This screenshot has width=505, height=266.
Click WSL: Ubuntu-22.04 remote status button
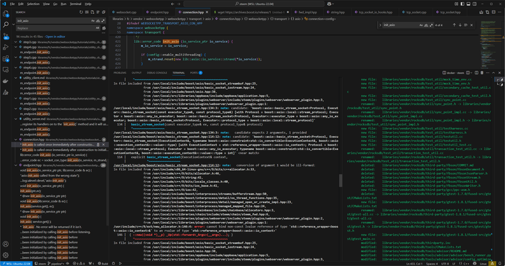tap(16, 263)
